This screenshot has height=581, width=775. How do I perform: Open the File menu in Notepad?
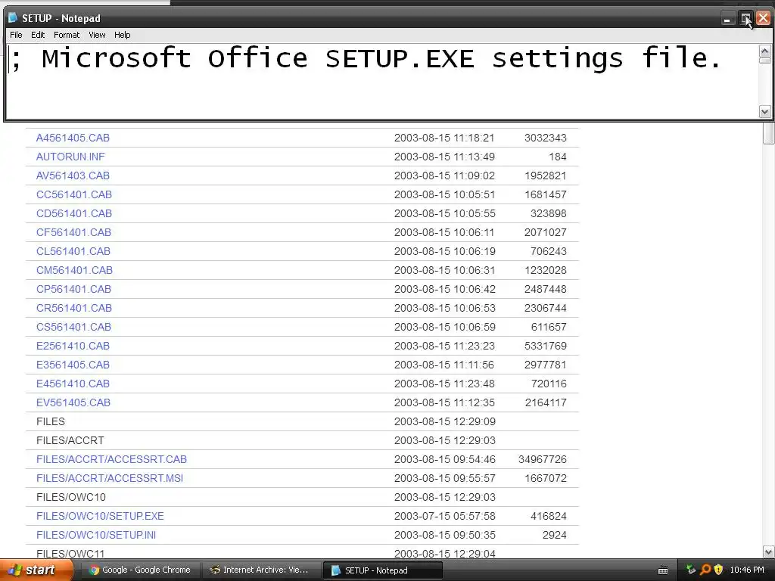click(x=16, y=35)
